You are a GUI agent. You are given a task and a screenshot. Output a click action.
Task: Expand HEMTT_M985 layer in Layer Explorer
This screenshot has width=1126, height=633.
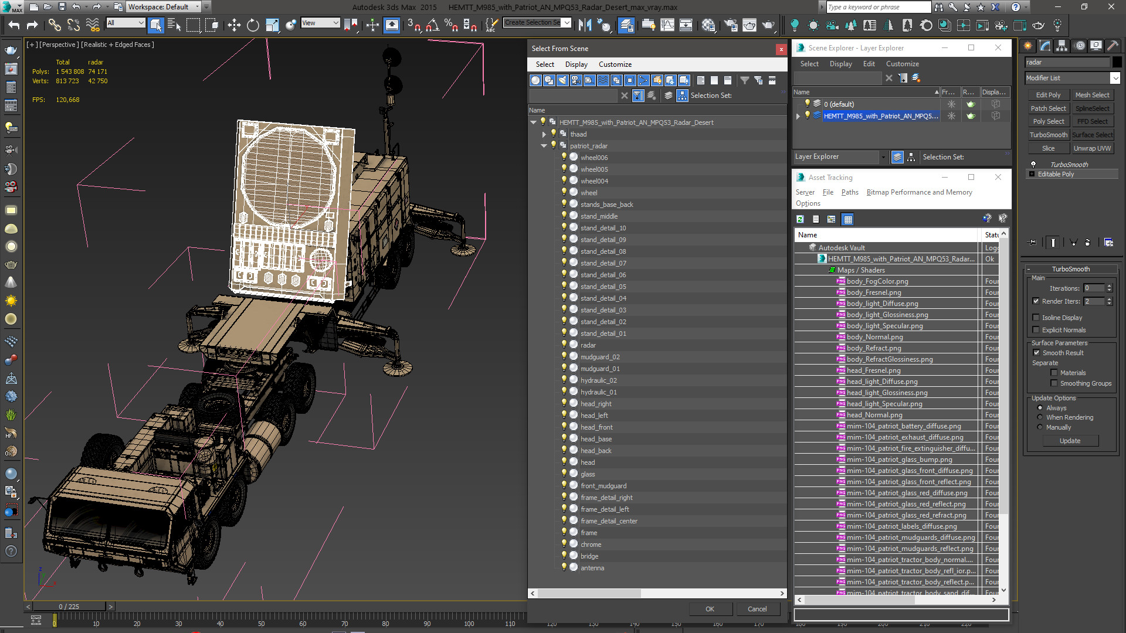pos(798,116)
